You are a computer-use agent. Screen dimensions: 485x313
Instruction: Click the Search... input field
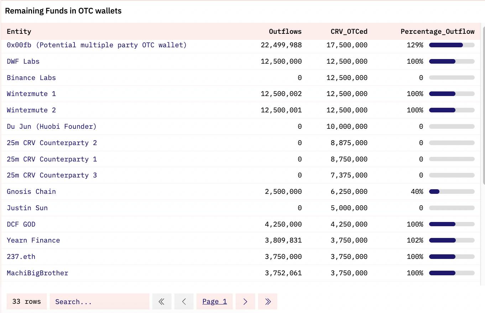(x=99, y=301)
